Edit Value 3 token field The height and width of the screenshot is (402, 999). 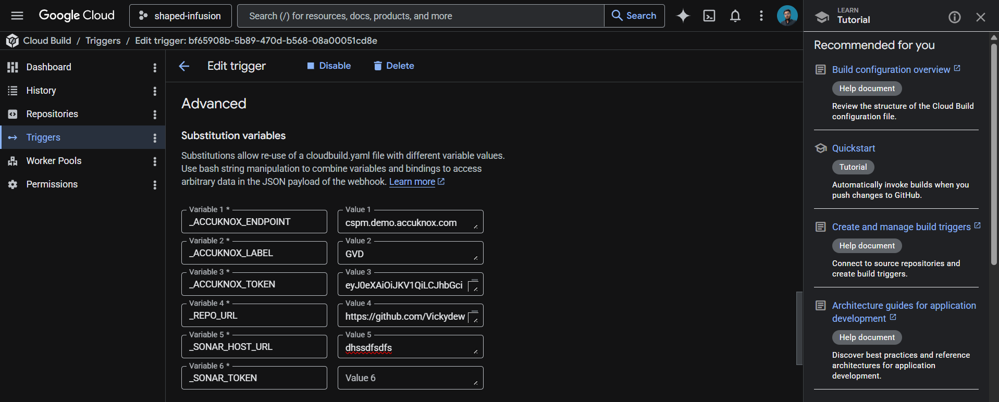click(x=411, y=284)
